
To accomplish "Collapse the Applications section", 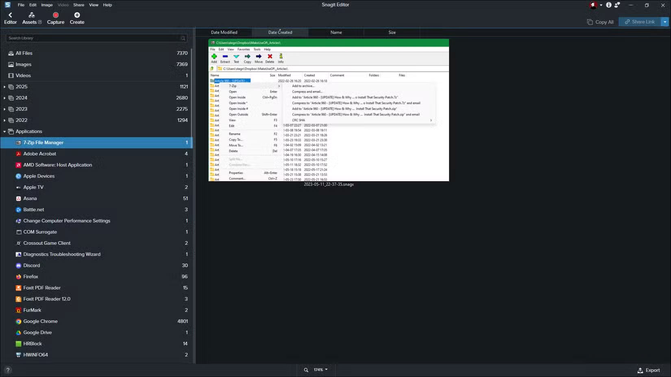I will [x=4, y=132].
